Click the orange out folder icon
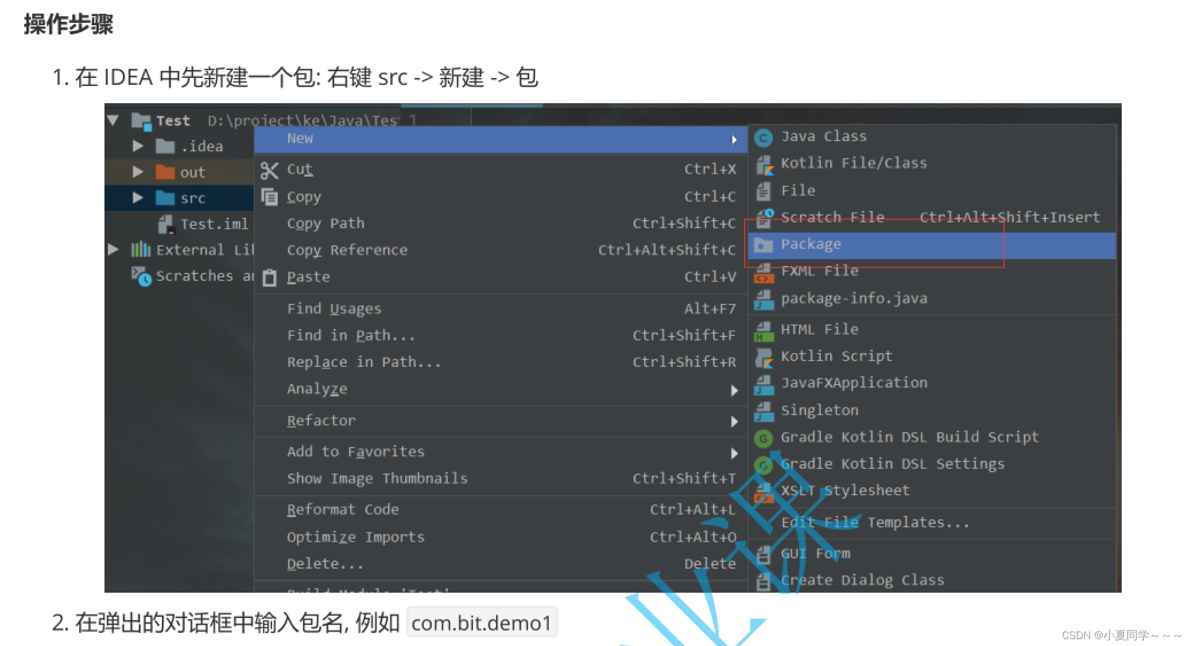The width and height of the screenshot is (1190, 646). click(165, 172)
